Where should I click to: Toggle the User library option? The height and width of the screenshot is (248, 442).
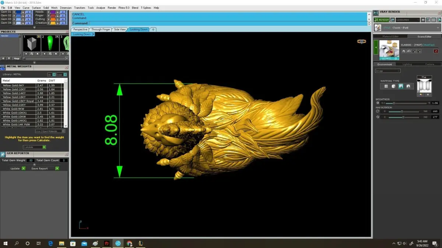pos(62,75)
